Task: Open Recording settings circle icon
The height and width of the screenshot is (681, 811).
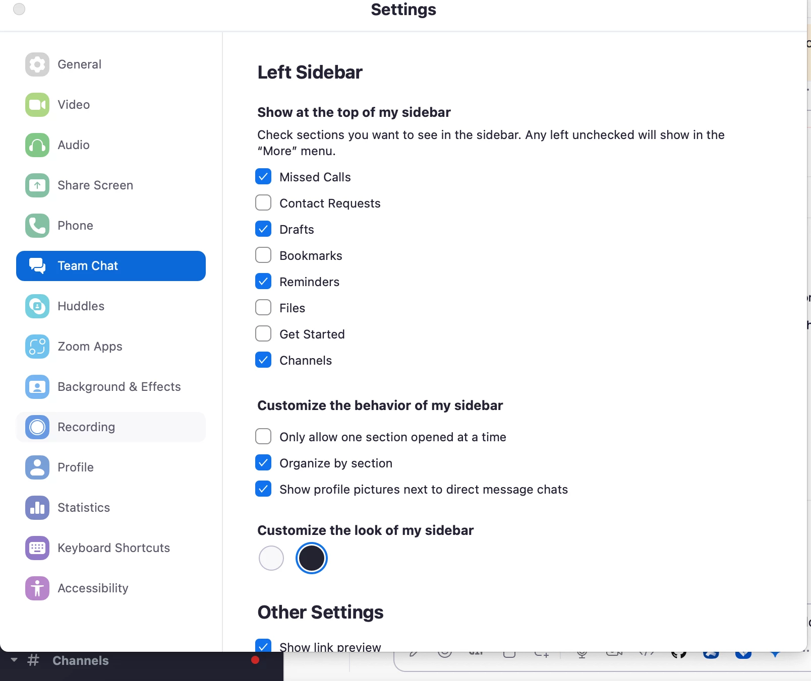Action: 37,427
